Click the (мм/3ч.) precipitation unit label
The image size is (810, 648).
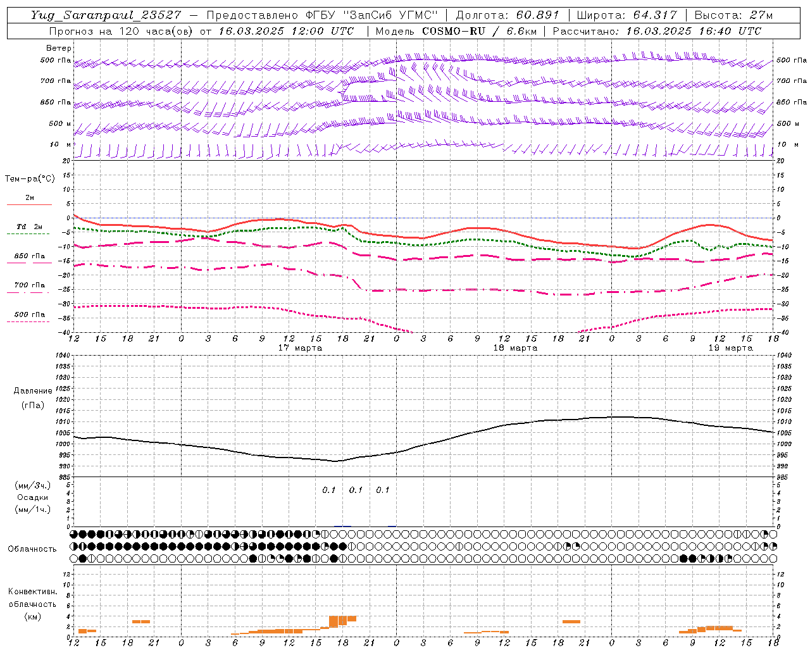tap(33, 485)
